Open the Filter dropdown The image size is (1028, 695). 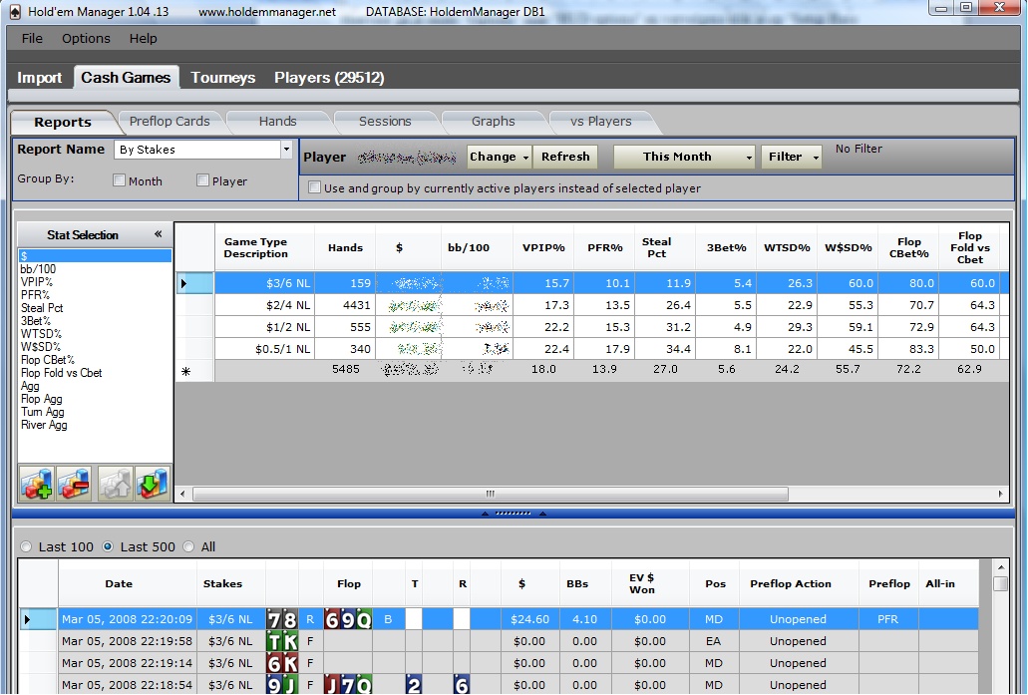click(x=792, y=157)
